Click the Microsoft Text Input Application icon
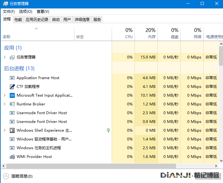This screenshot has height=183, width=223. 12,95
